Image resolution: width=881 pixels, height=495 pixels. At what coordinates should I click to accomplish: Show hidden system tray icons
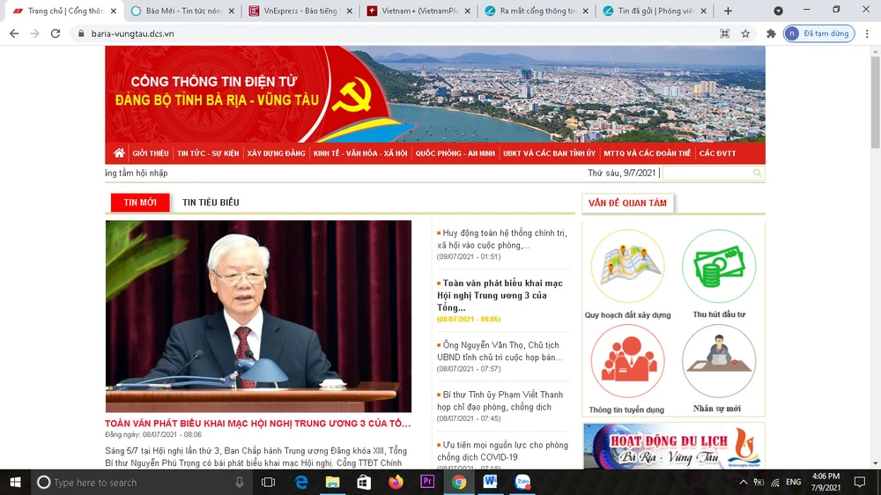pyautogui.click(x=743, y=482)
